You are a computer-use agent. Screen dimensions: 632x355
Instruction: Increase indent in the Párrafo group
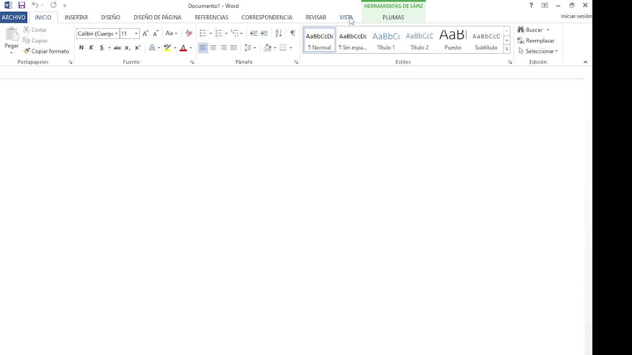265,34
